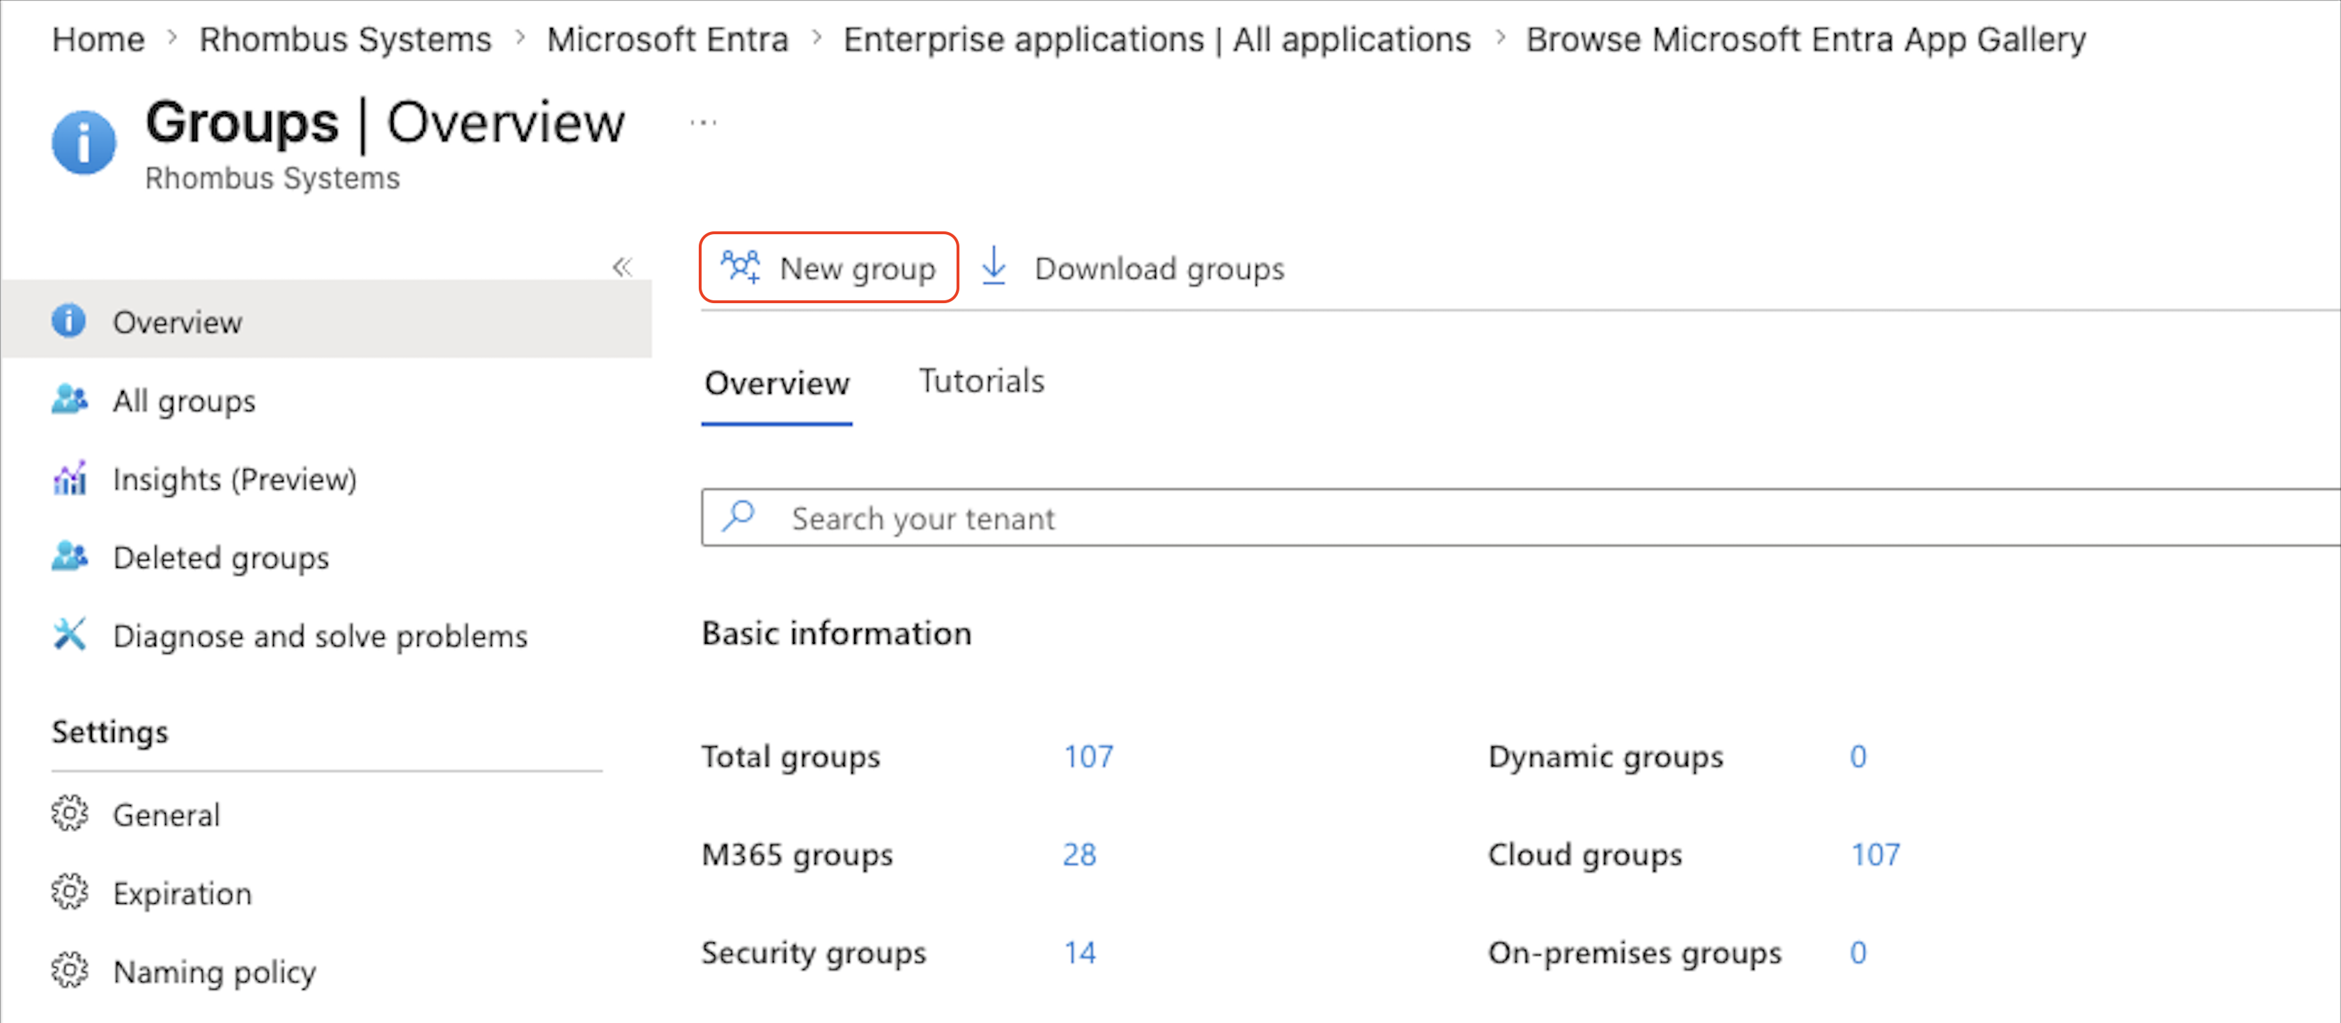The image size is (2341, 1023).
Task: Click the Deleted groups sidebar icon
Action: 69,557
